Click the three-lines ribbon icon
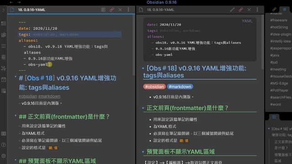The image size is (292, 164). (x=4, y=46)
